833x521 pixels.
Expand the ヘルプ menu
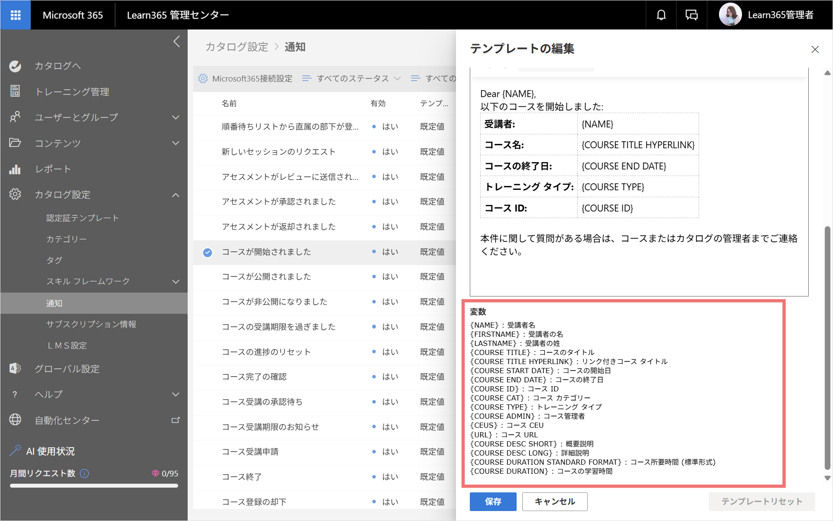[x=176, y=394]
